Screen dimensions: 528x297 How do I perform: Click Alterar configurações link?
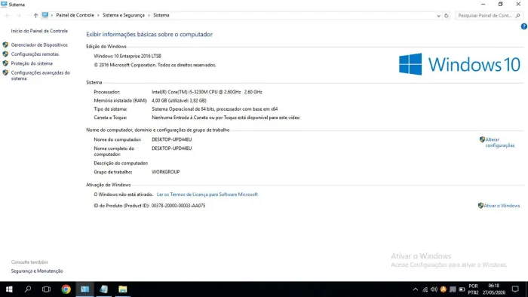(x=499, y=142)
